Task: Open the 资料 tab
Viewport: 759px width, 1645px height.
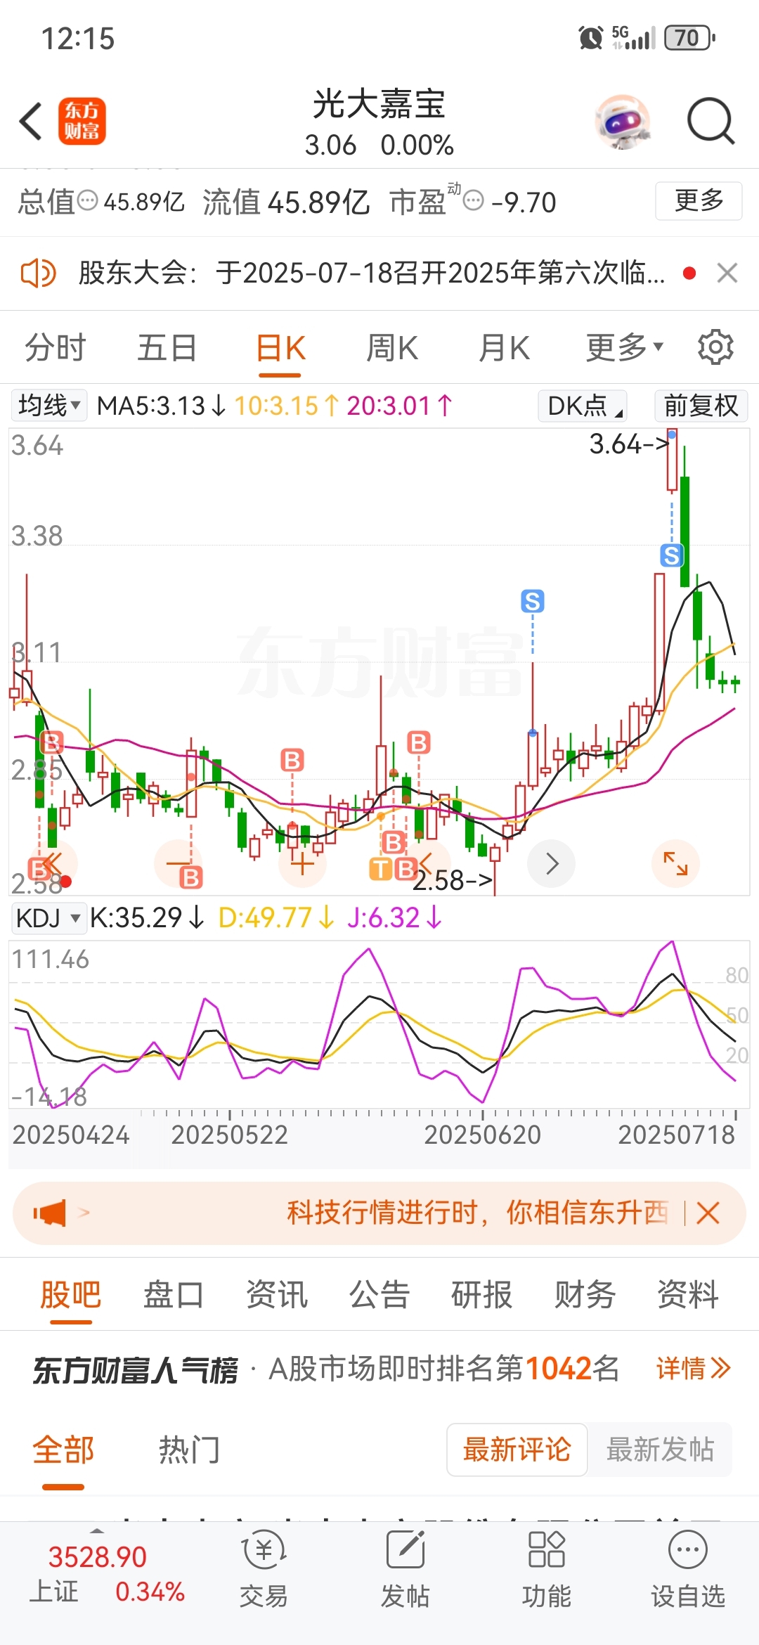Action: [x=688, y=1295]
